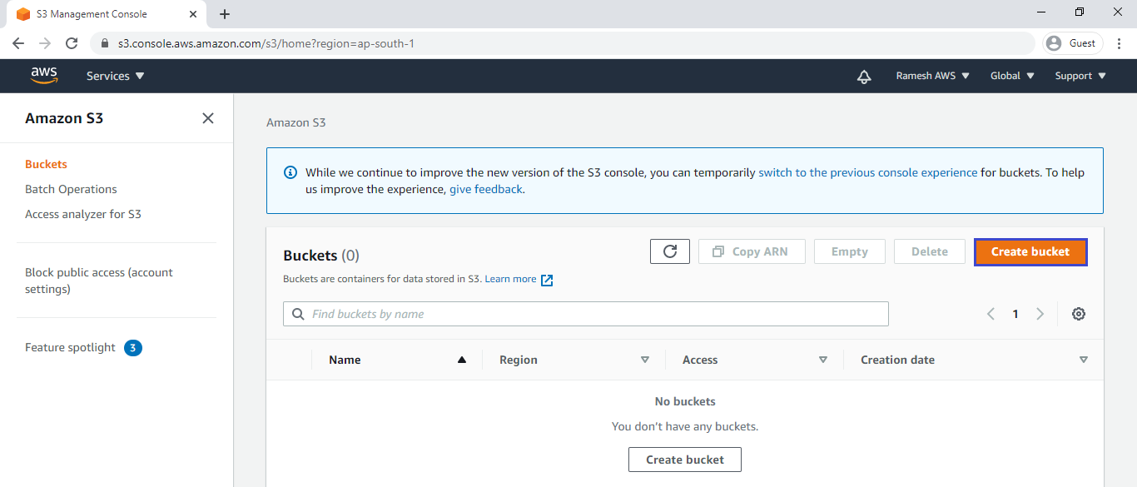Click the AWS logo home icon

44,76
